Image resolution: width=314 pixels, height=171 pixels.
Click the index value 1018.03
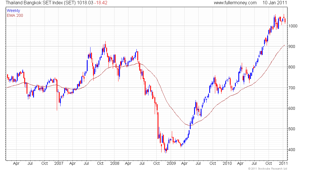coord(85,3)
